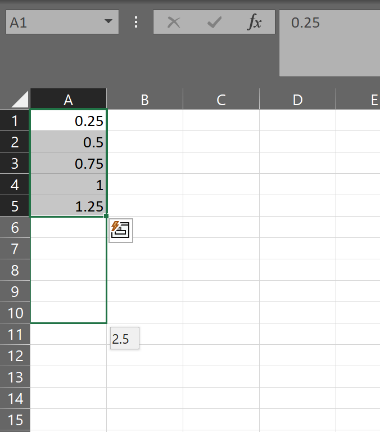The width and height of the screenshot is (380, 432).
Task: Select the row 1 header
Action: click(15, 120)
